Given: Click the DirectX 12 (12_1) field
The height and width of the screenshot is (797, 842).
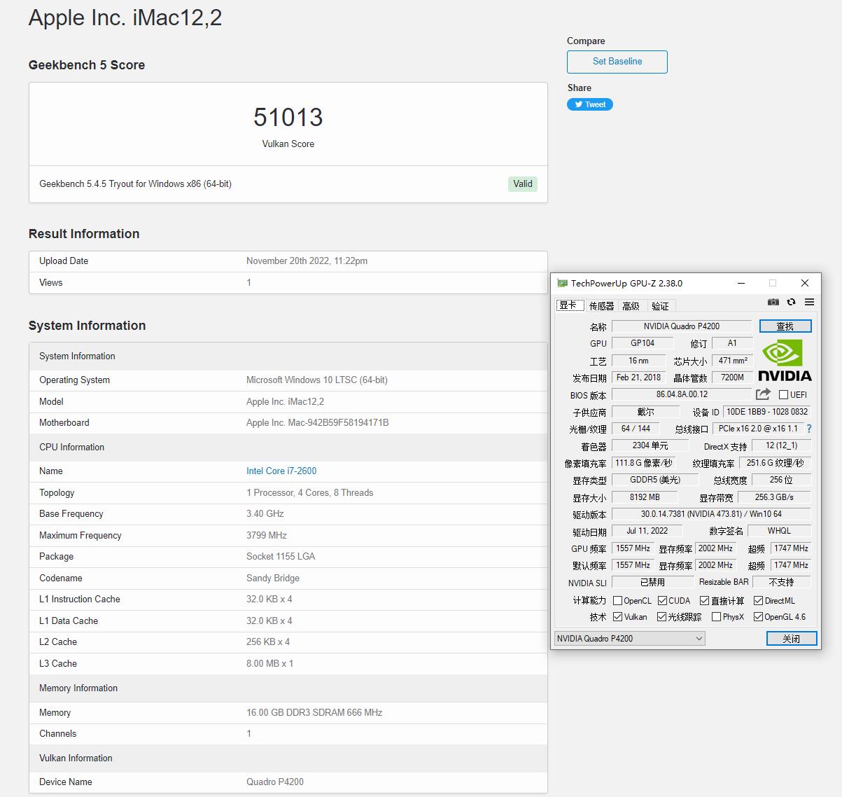Looking at the screenshot, I should point(781,445).
